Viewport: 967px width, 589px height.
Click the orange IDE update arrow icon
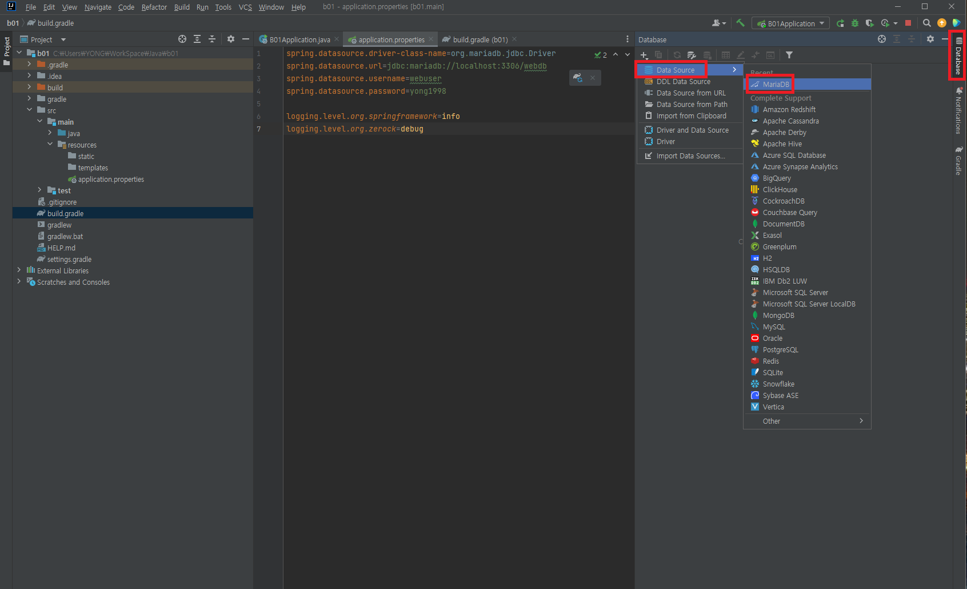click(942, 23)
